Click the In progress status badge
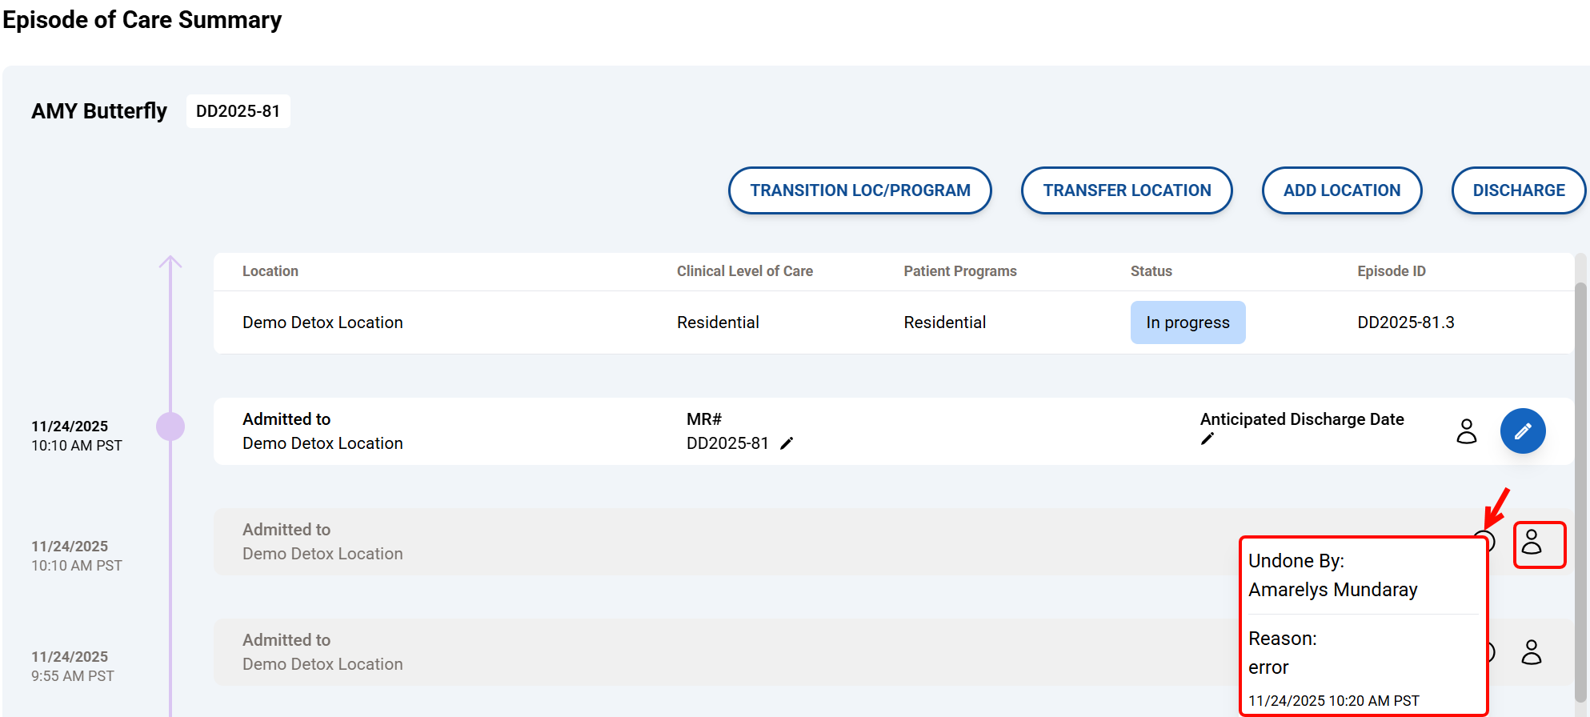The width and height of the screenshot is (1590, 717). 1187,322
